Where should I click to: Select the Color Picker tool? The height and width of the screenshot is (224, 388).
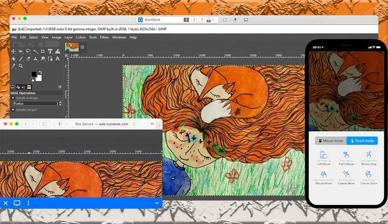pyautogui.click(x=13, y=66)
